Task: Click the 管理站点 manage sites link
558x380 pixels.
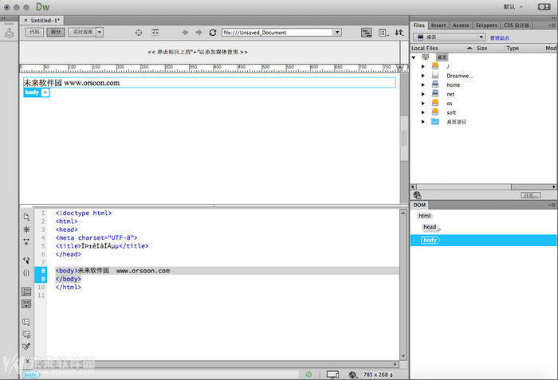Action: point(499,37)
